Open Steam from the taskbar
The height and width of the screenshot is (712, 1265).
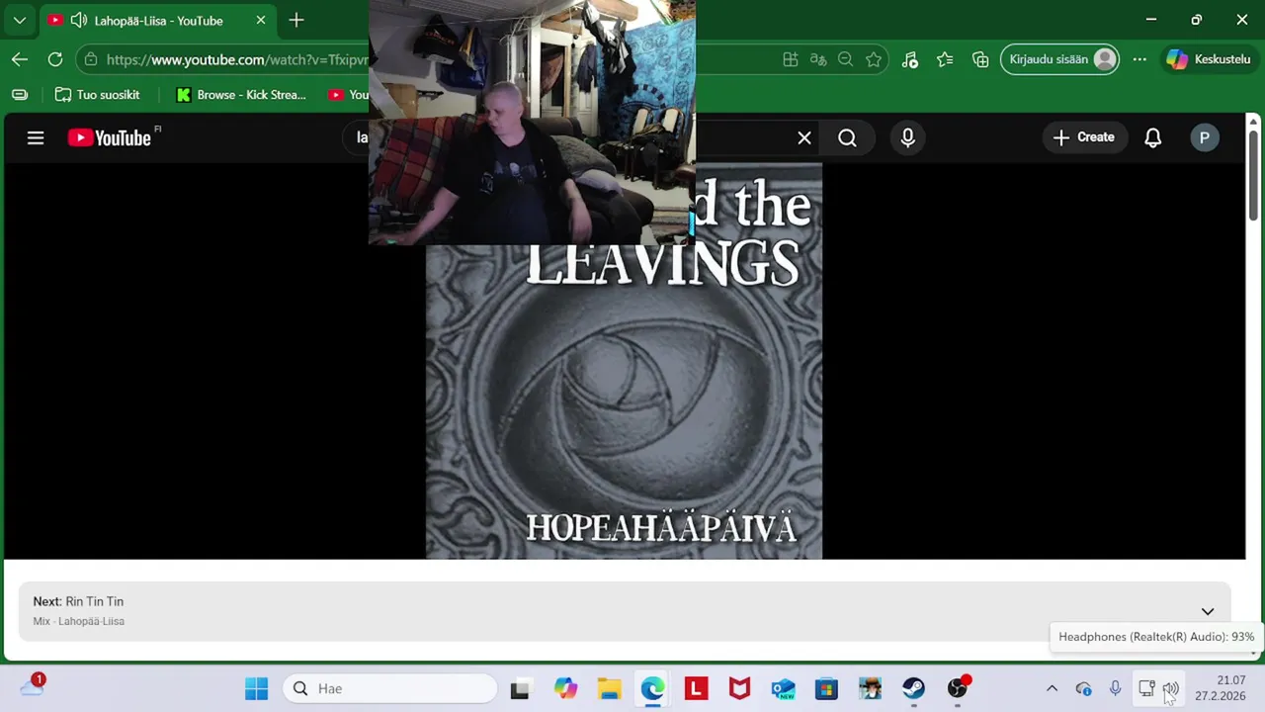pyautogui.click(x=913, y=688)
